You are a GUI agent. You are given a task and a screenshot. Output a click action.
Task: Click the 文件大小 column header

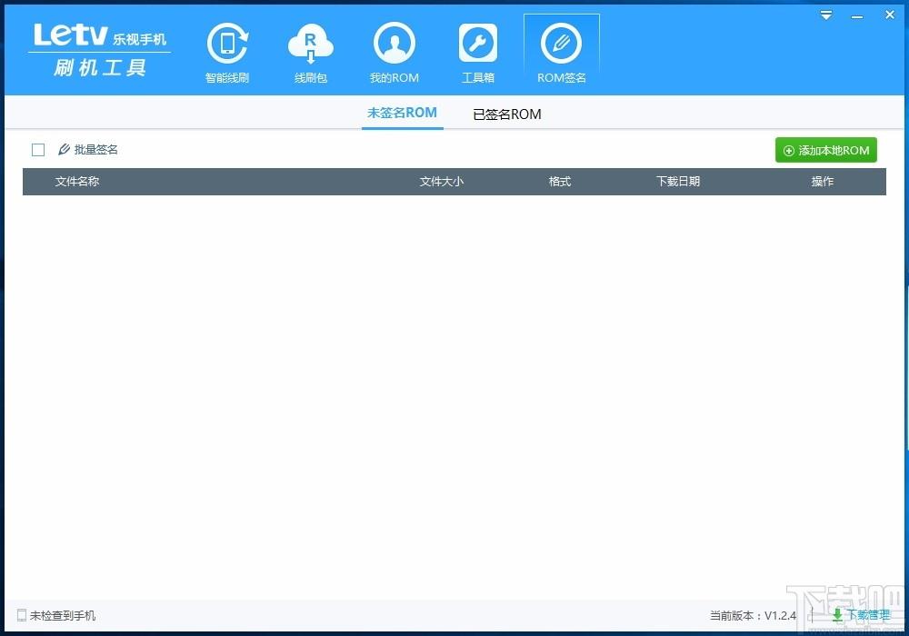[442, 182]
